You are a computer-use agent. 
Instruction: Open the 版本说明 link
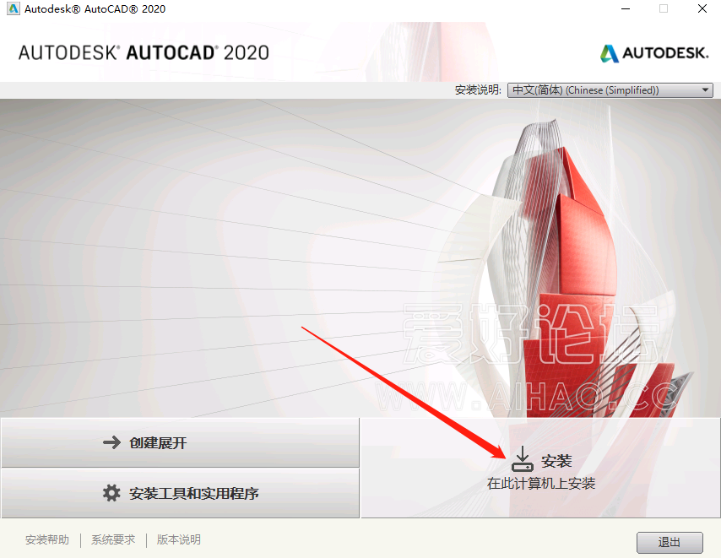pos(178,539)
